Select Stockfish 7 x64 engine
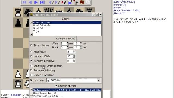The image size is (174, 98). (67, 23)
